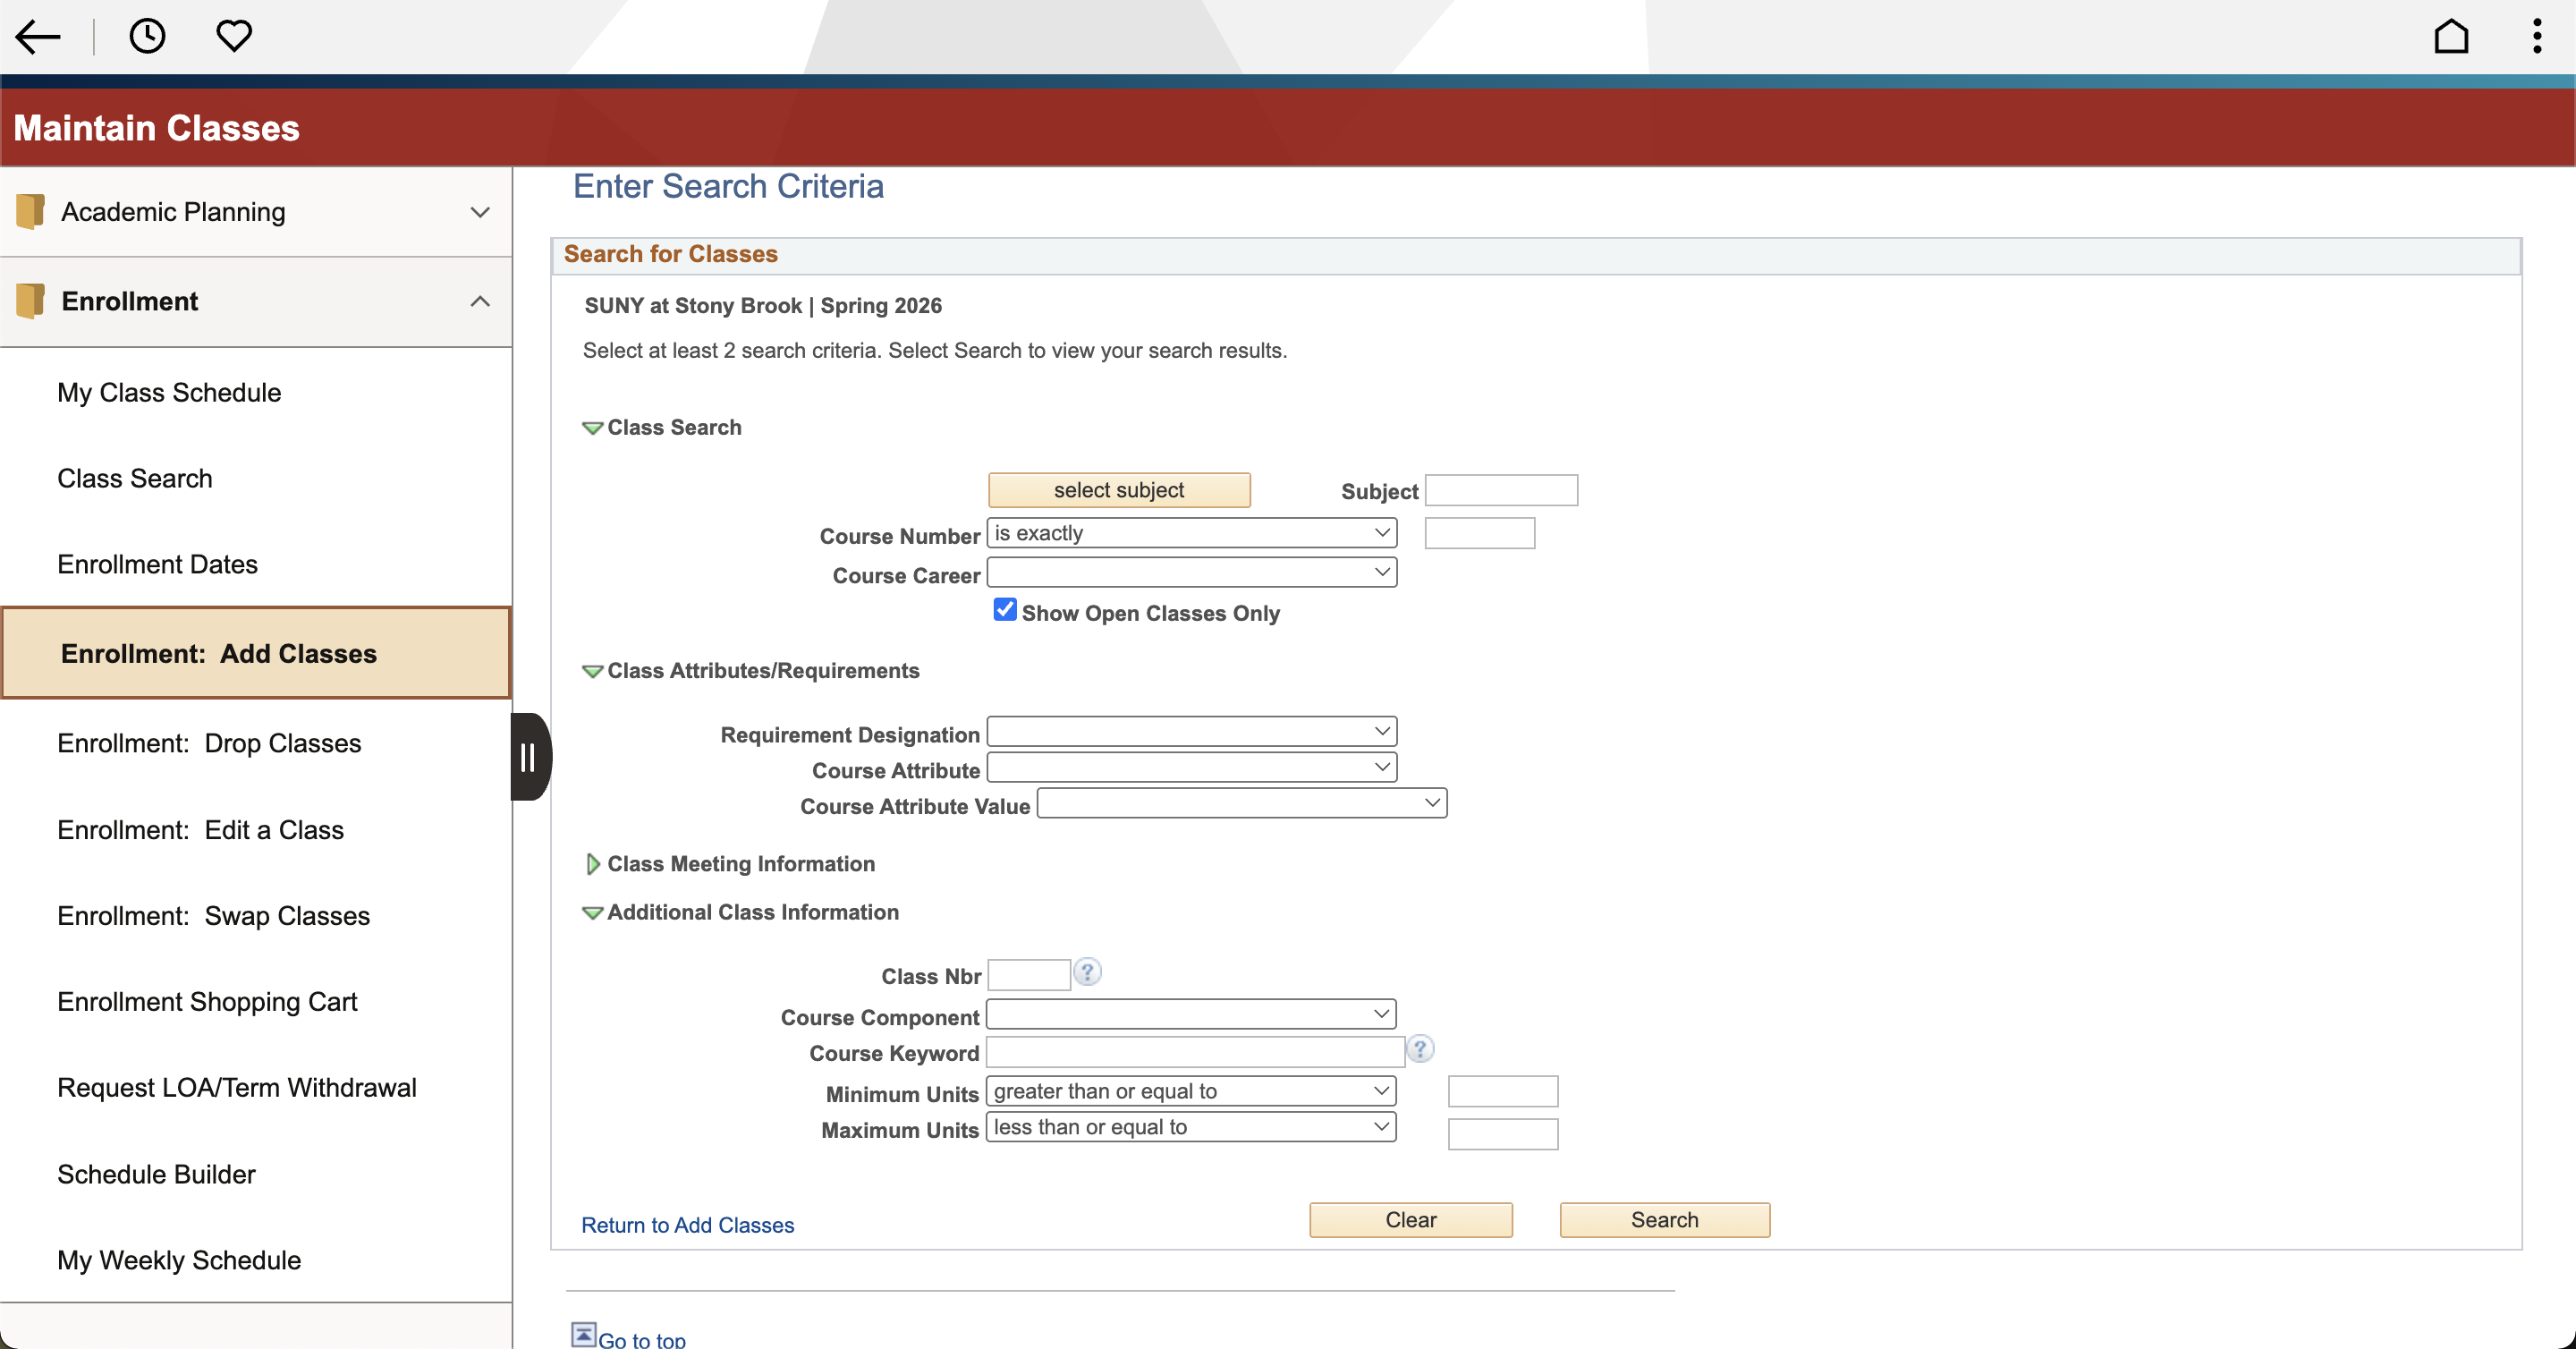Follow Return to Add Classes link
This screenshot has height=1349, width=2576.
688,1225
